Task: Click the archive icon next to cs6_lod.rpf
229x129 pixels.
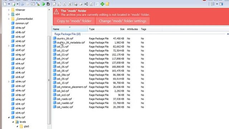Action: (54, 91)
